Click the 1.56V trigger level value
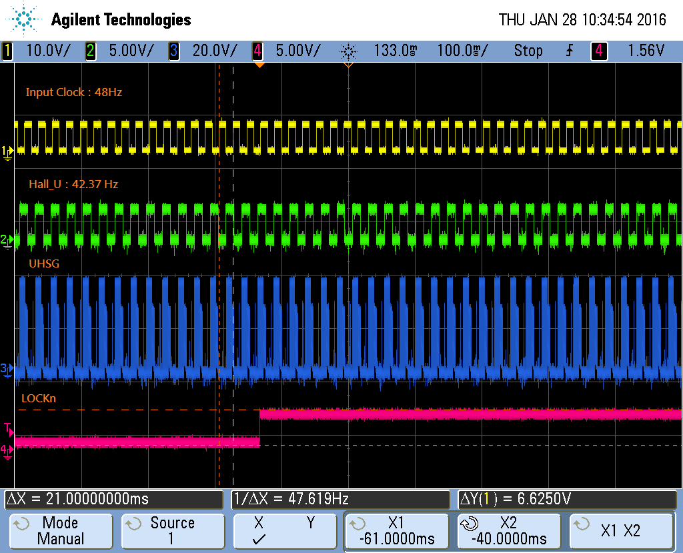Screen dimensions: 683x553 pos(646,51)
